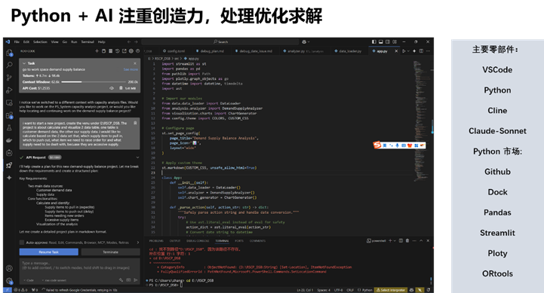Click the Terminate button
Screen dimensions: 544x293
111,252
